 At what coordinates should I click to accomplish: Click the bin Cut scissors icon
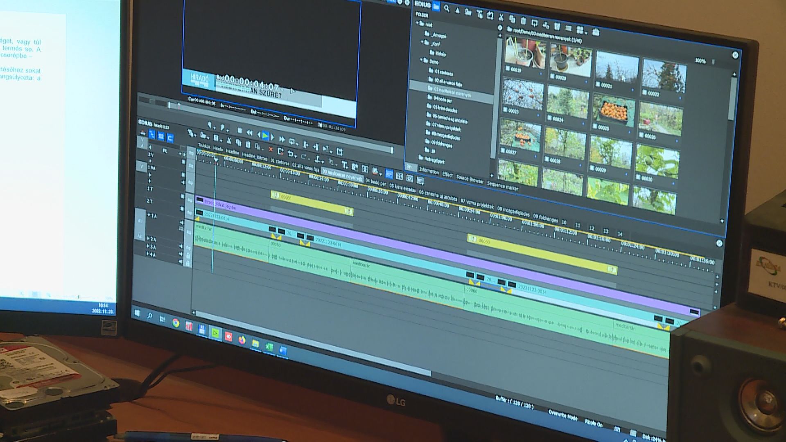(501, 18)
